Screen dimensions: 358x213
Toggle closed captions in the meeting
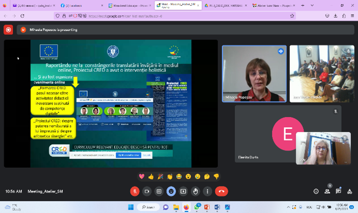(x=159, y=191)
